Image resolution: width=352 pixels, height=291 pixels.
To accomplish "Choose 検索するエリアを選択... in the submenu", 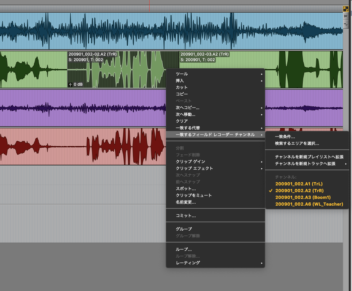I will (307, 143).
